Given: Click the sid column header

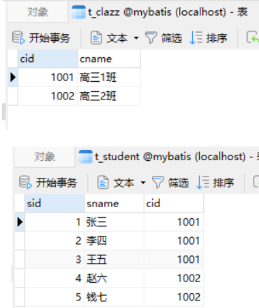Looking at the screenshot, I should tap(55, 203).
